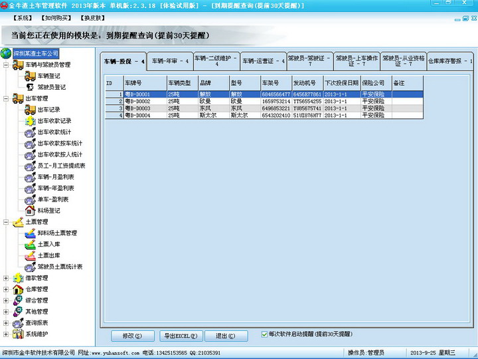Expand the 系统维护 tree node
The width and height of the screenshot is (478, 359).
click(6, 334)
